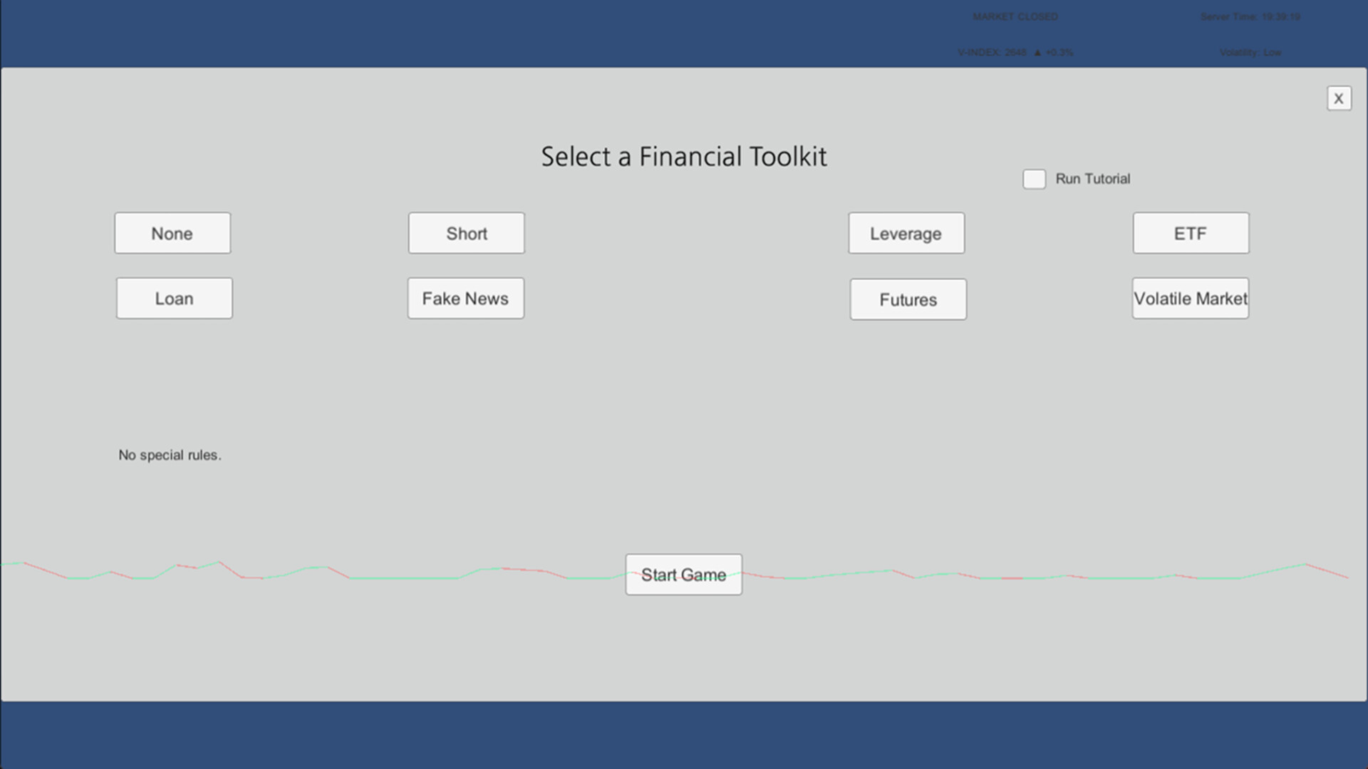Viewport: 1368px width, 769px height.
Task: Click the V-INDEX 2648 ticker readout
Action: point(990,52)
